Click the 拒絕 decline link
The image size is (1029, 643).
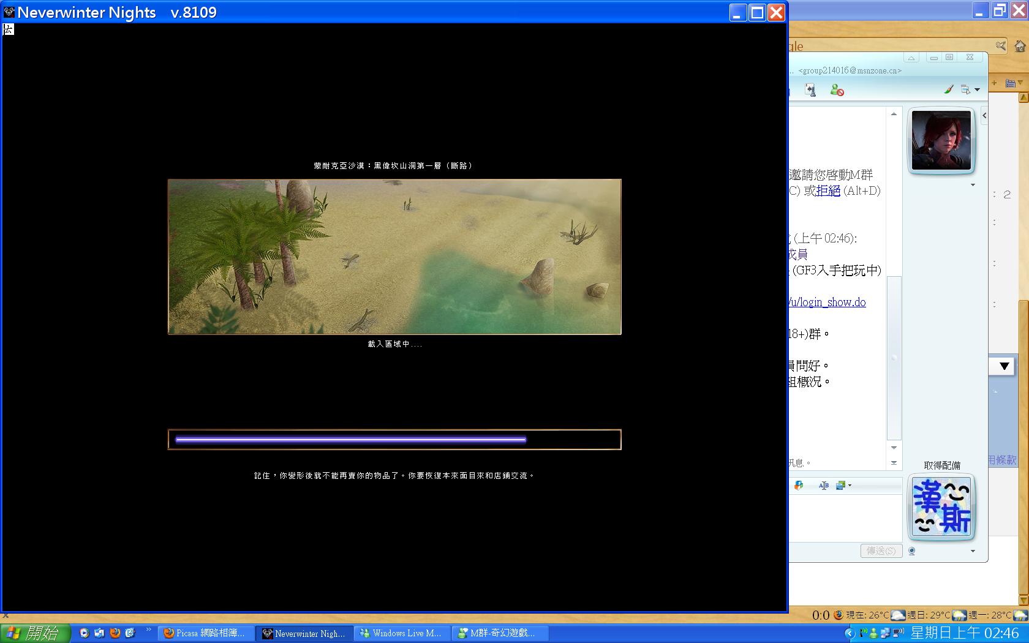(828, 190)
